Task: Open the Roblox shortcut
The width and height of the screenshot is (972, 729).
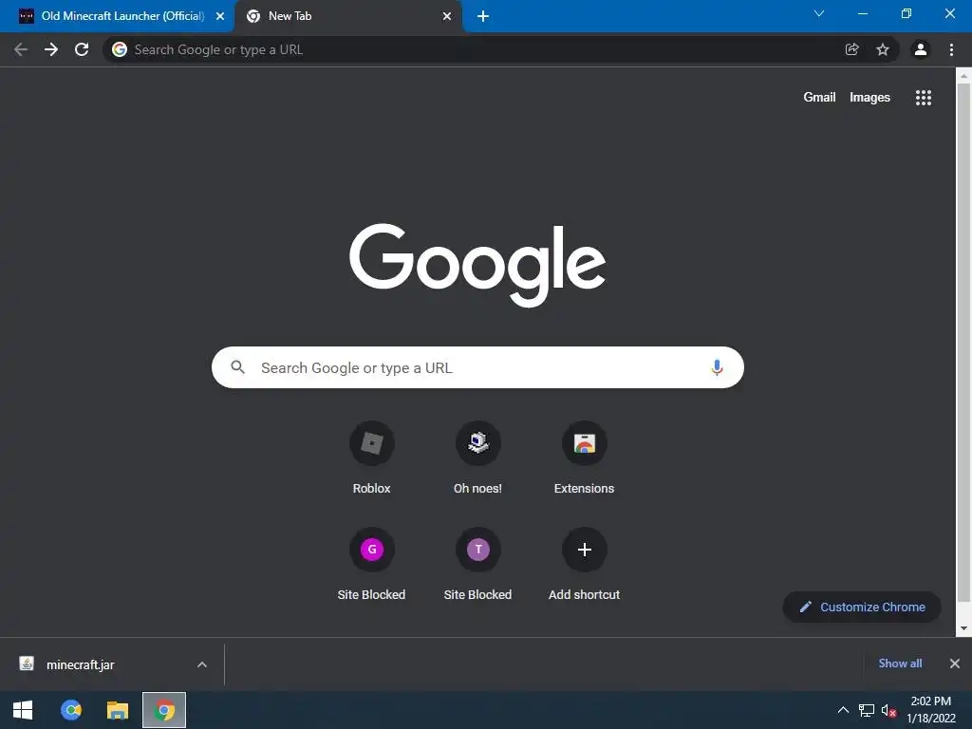Action: [371, 458]
